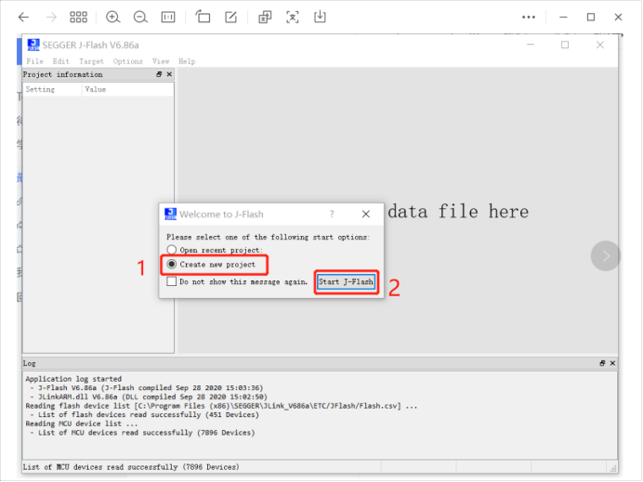The image size is (643, 482).
Task: Open the View menu
Action: click(161, 61)
